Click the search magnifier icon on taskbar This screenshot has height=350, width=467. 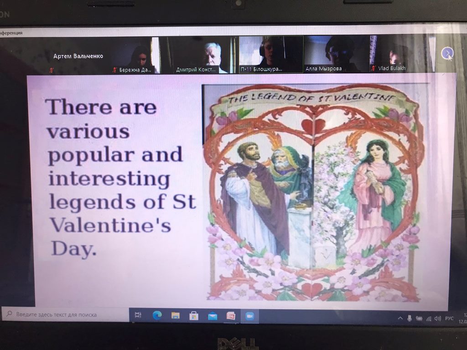9,314
